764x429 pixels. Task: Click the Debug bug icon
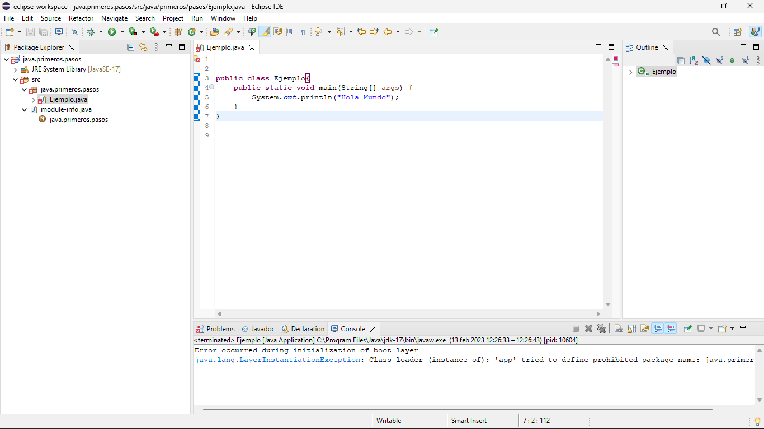[x=91, y=32]
